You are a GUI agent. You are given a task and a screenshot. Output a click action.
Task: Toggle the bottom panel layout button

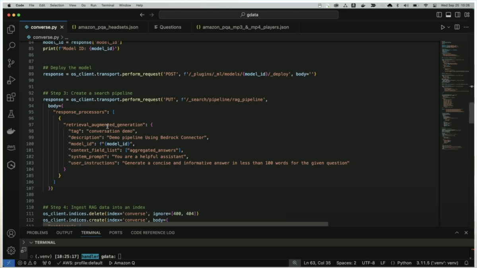coord(448,15)
